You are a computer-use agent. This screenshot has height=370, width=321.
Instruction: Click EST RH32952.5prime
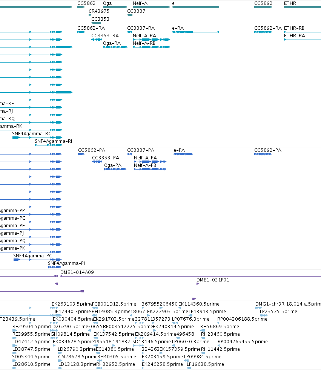(116, 364)
